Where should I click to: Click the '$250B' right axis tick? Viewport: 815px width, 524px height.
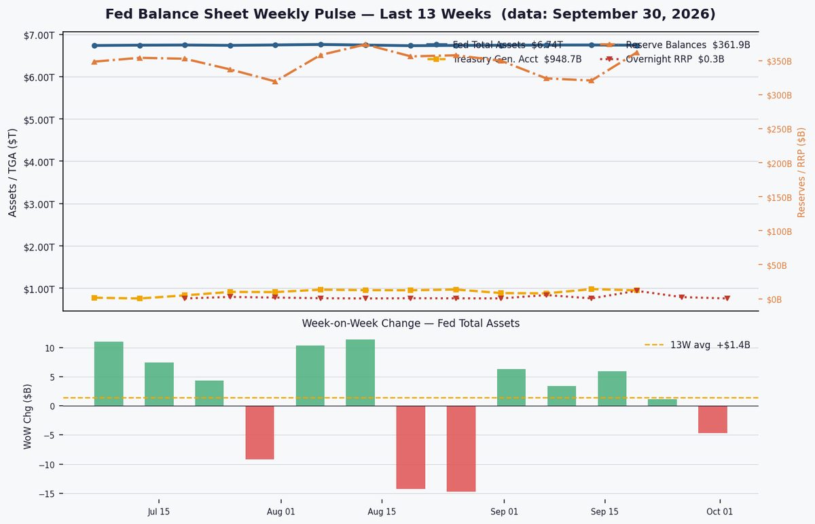779,130
